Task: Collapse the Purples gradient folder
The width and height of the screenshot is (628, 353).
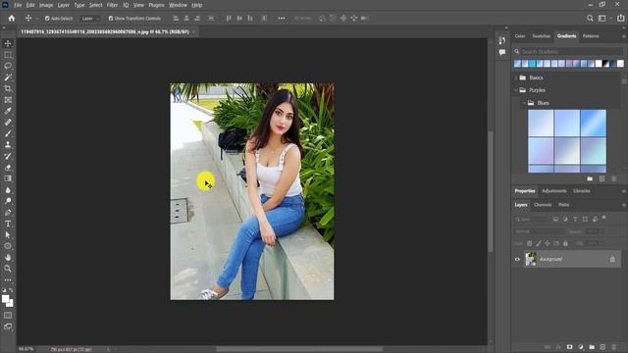Action: coord(516,90)
